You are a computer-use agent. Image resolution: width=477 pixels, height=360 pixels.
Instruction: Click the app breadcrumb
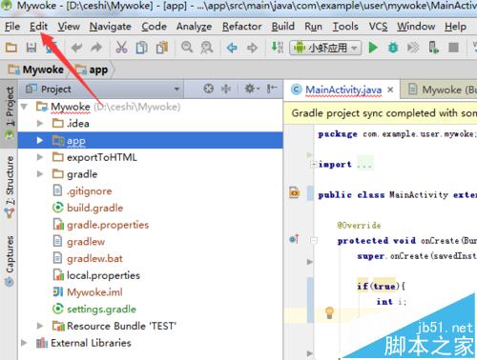(92, 70)
